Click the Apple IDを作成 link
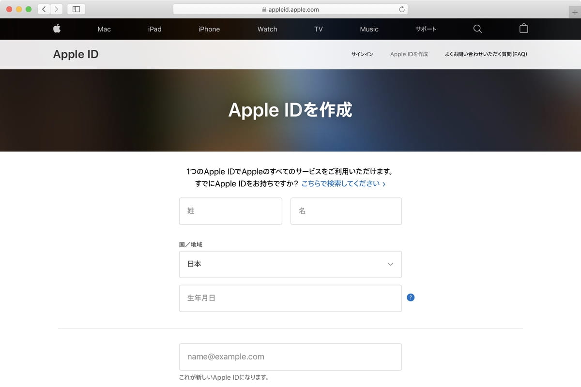This screenshot has width=581, height=387. [x=409, y=54]
